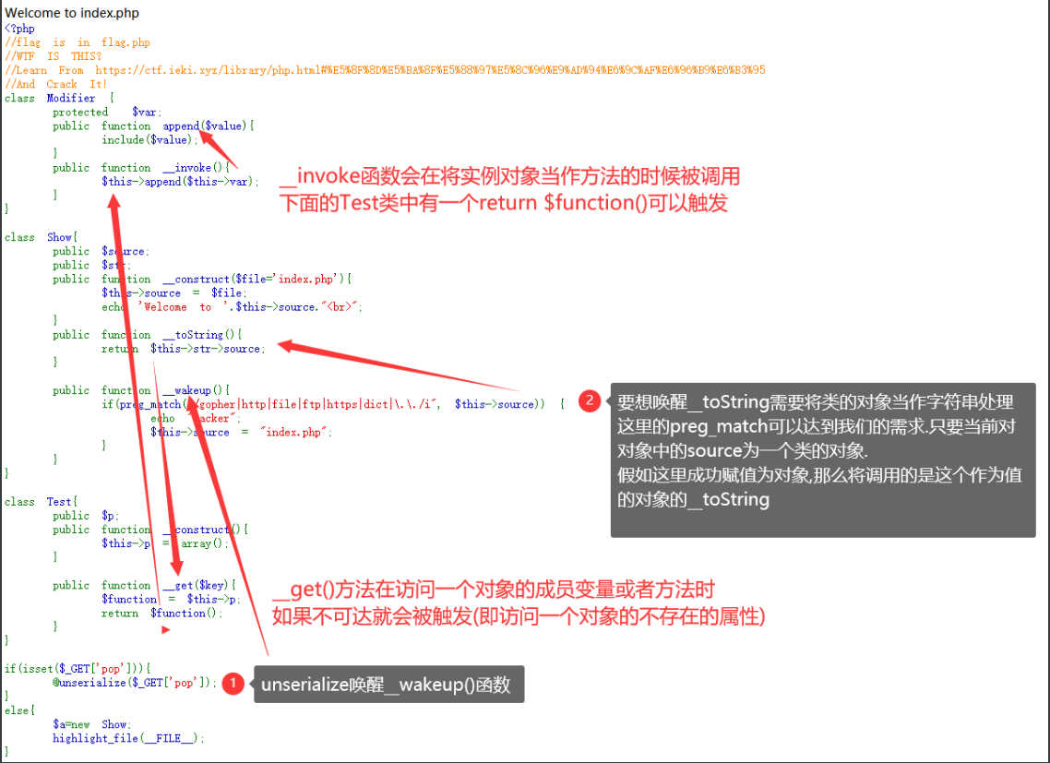
Task: Click the red numbered badge 1
Action: (233, 683)
